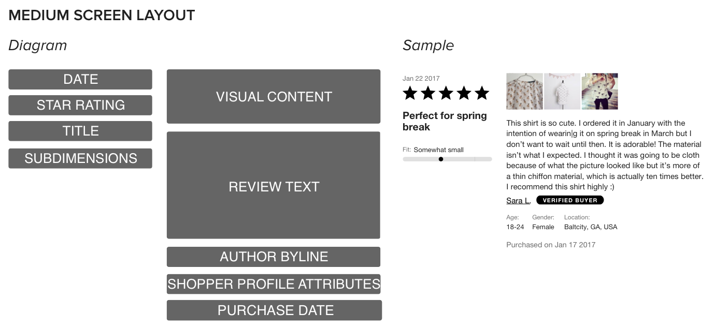Select the AUTHOR BYLINE block
The image size is (715, 328).
point(274,257)
